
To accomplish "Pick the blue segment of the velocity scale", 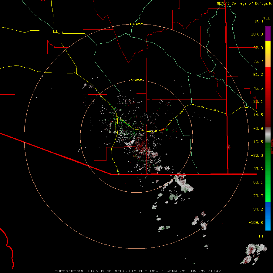I will tap(268, 216).
